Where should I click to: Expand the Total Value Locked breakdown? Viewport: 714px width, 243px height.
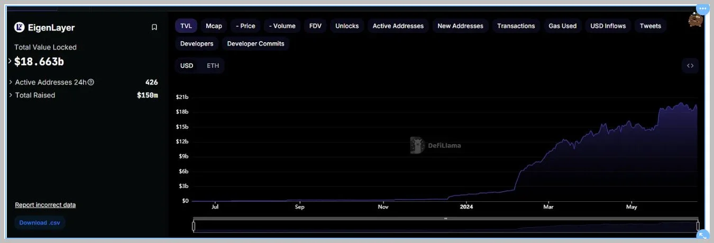click(10, 61)
